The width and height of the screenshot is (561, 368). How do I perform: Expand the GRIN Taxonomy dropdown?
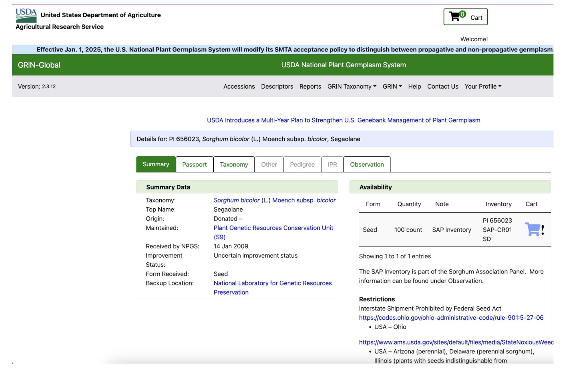point(352,86)
